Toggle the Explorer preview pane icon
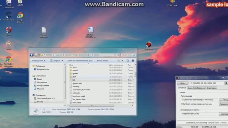The image size is (228, 128). (x=128, y=61)
